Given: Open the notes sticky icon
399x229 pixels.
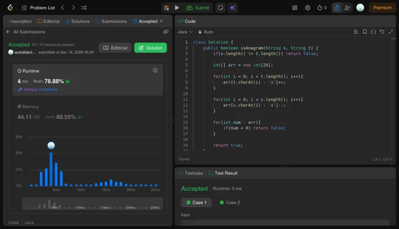Looking at the screenshot, I should coord(221,8).
